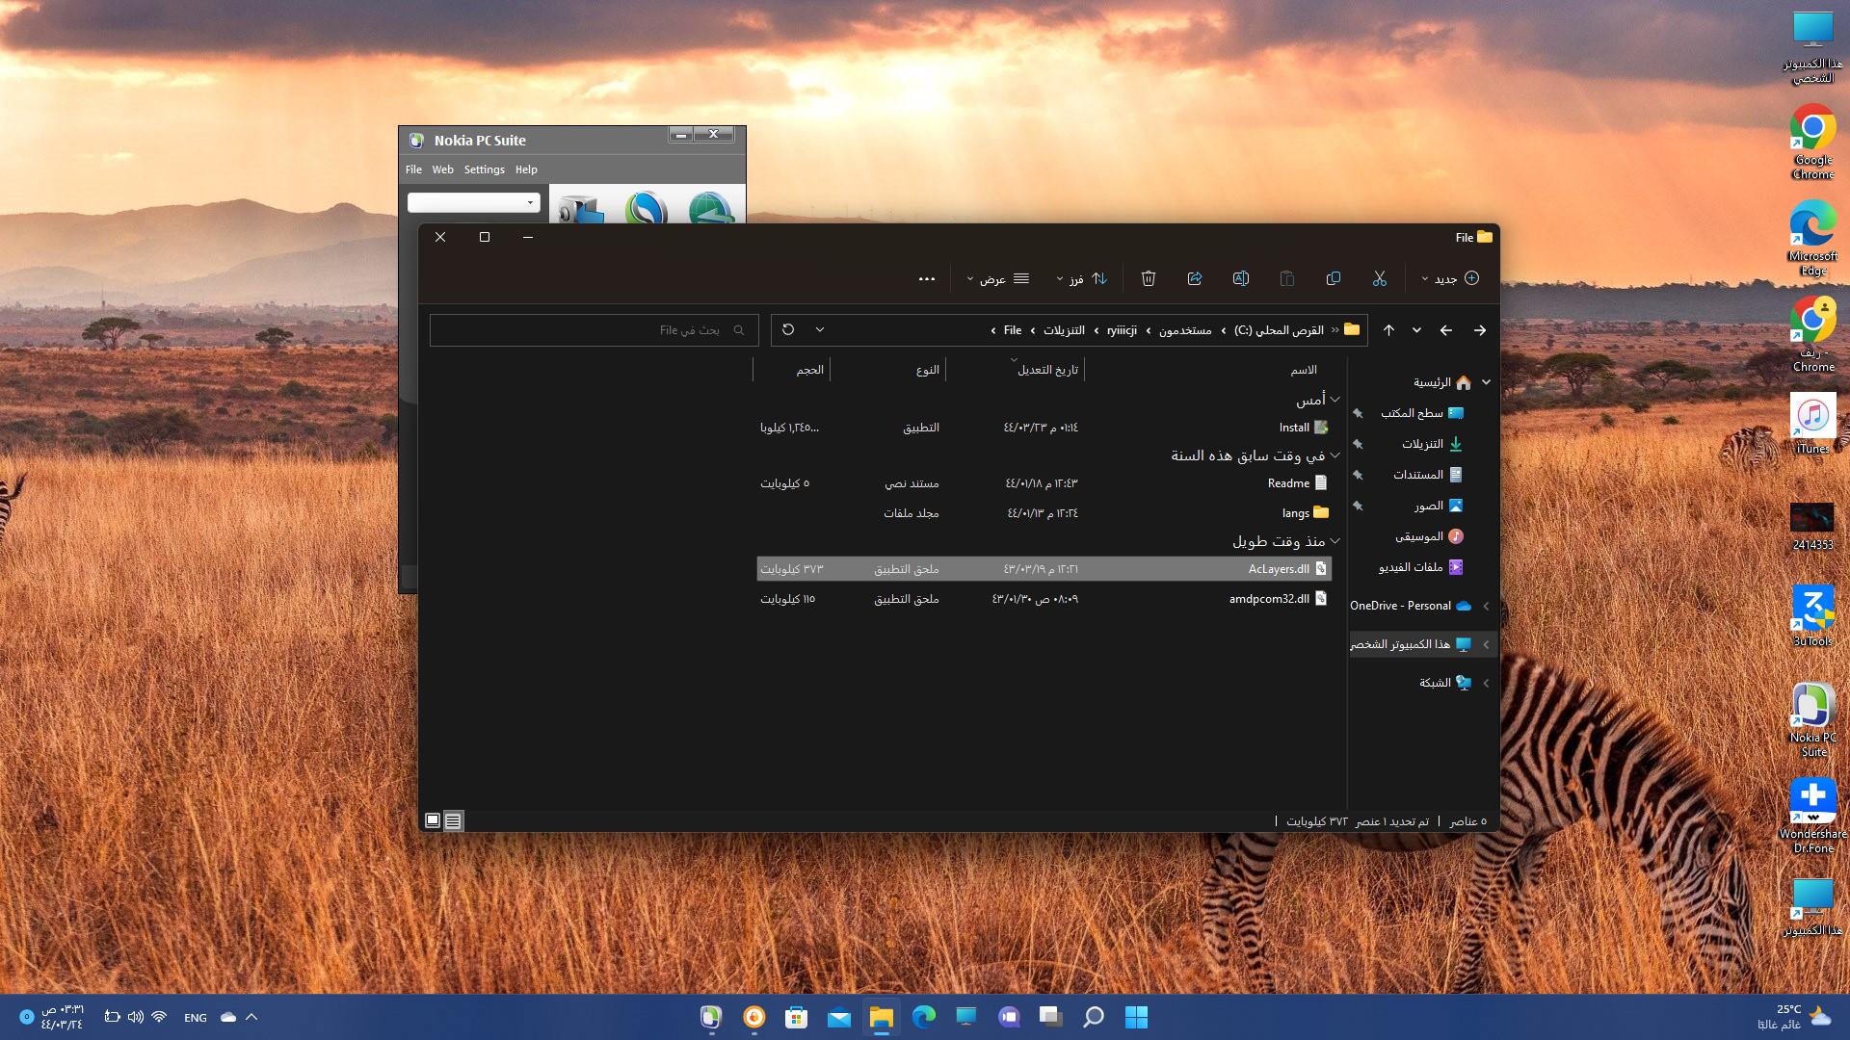Sort by Date modified column header
1850x1040 pixels.
coord(1046,370)
